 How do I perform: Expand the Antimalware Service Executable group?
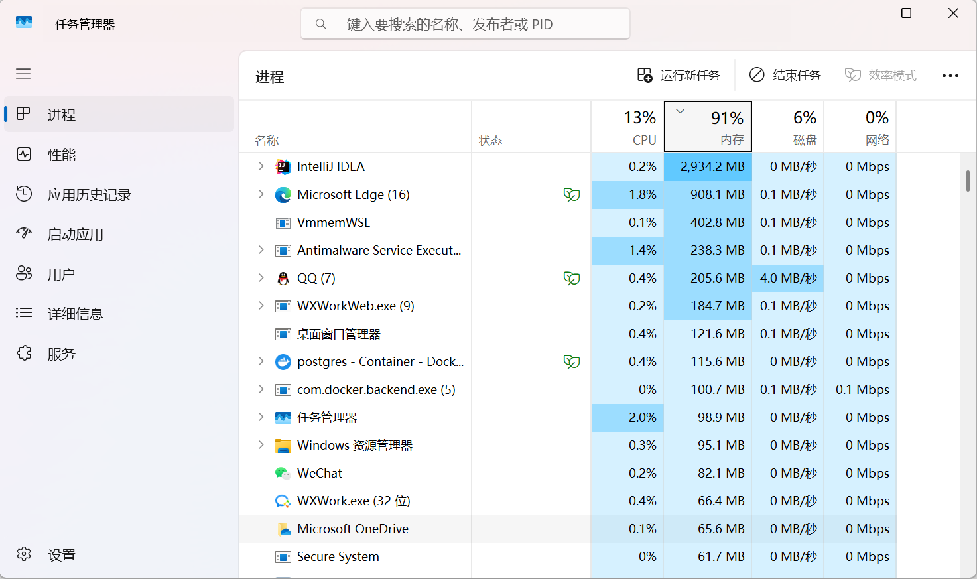261,250
